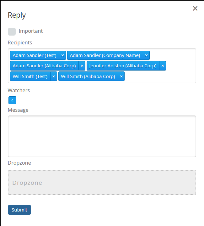This screenshot has height=226, width=204.
Task: Remove Adam Sandler (Test) recipient tag
Action: click(x=62, y=55)
